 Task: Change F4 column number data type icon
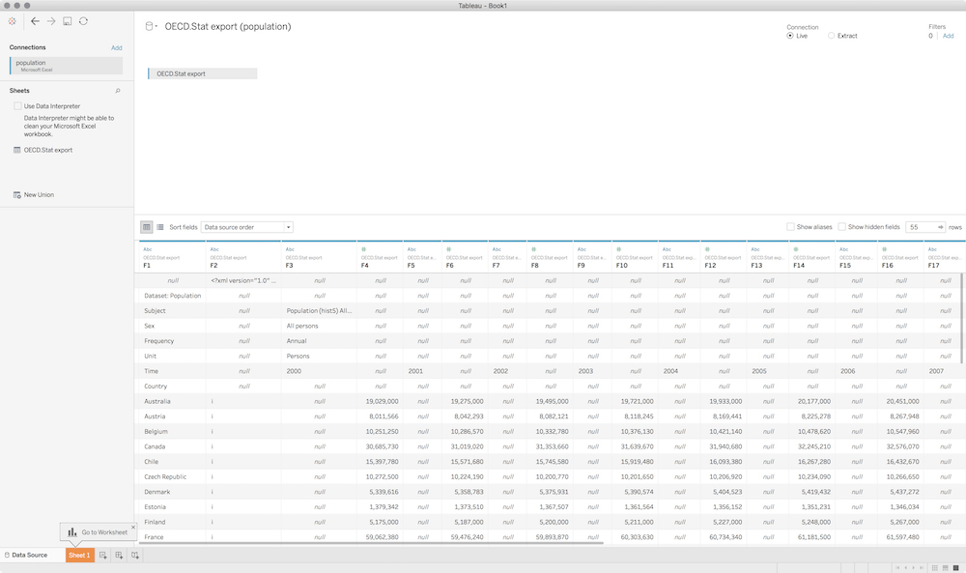[x=363, y=249]
